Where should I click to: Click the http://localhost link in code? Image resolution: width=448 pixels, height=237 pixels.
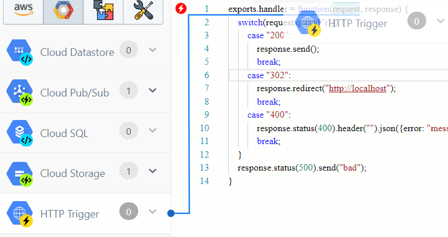pos(357,88)
